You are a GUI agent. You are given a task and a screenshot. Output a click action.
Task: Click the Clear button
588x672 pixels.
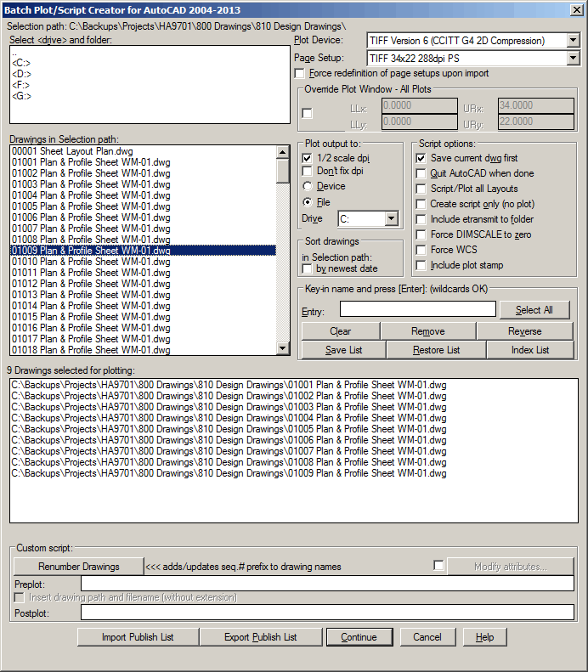click(341, 331)
